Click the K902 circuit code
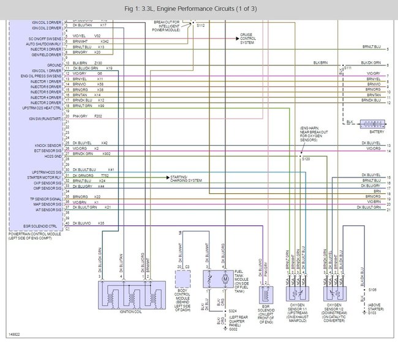Image resolution: width=398 pixels, height=342 pixels. (x=107, y=154)
